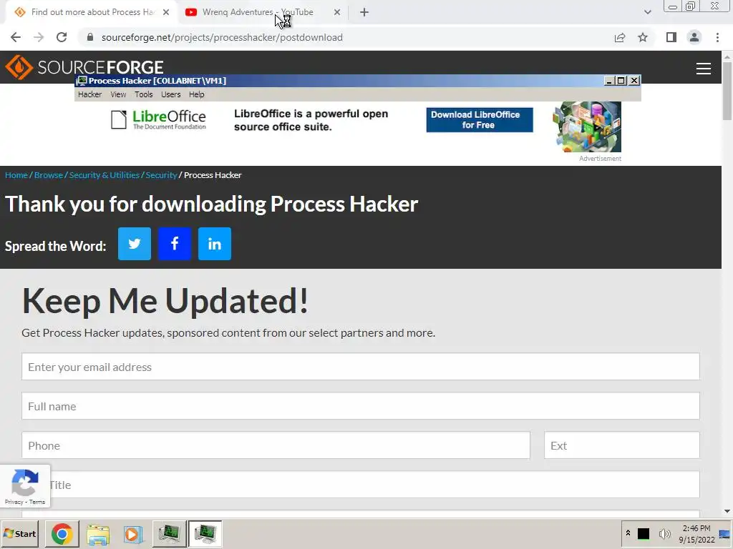Image resolution: width=733 pixels, height=549 pixels.
Task: Focus the Full name field
Action: [x=361, y=406]
